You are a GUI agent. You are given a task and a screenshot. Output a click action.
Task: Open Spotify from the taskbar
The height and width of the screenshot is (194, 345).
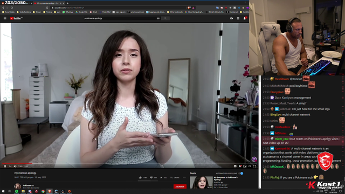point(17,191)
